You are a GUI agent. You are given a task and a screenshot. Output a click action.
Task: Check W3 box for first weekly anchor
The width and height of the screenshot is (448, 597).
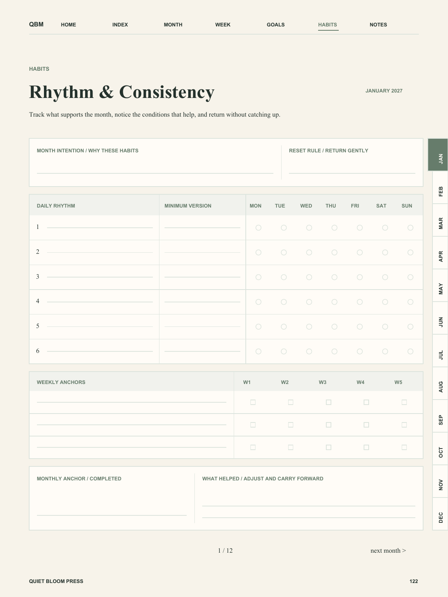pos(329,402)
